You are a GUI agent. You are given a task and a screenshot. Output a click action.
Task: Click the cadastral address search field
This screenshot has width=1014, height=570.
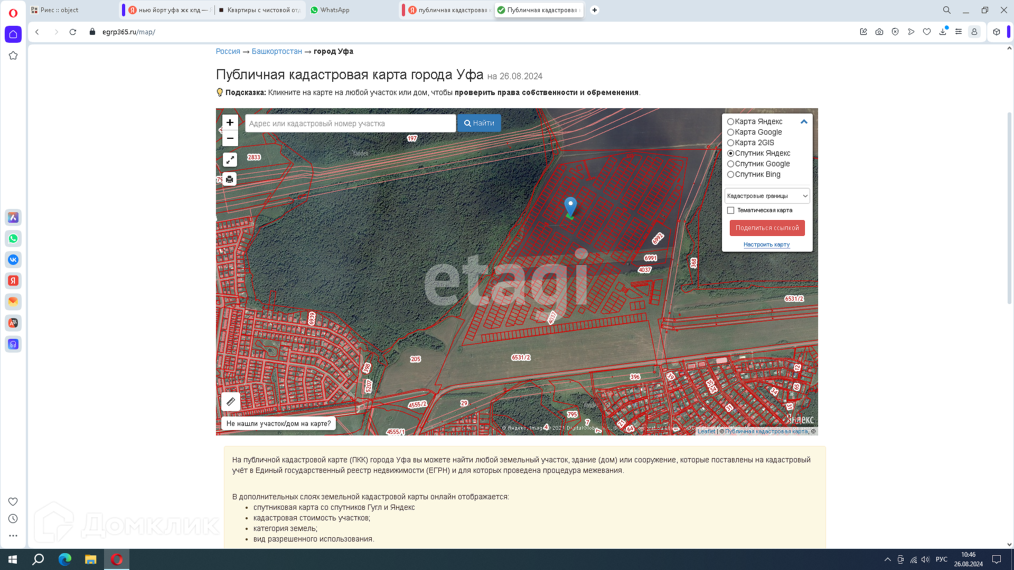[x=350, y=123]
